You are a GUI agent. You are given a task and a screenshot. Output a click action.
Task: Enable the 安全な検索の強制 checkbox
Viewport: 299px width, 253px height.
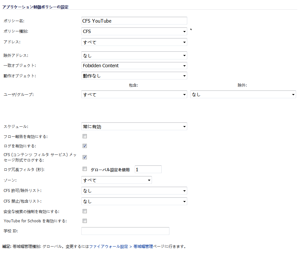(x=85, y=211)
